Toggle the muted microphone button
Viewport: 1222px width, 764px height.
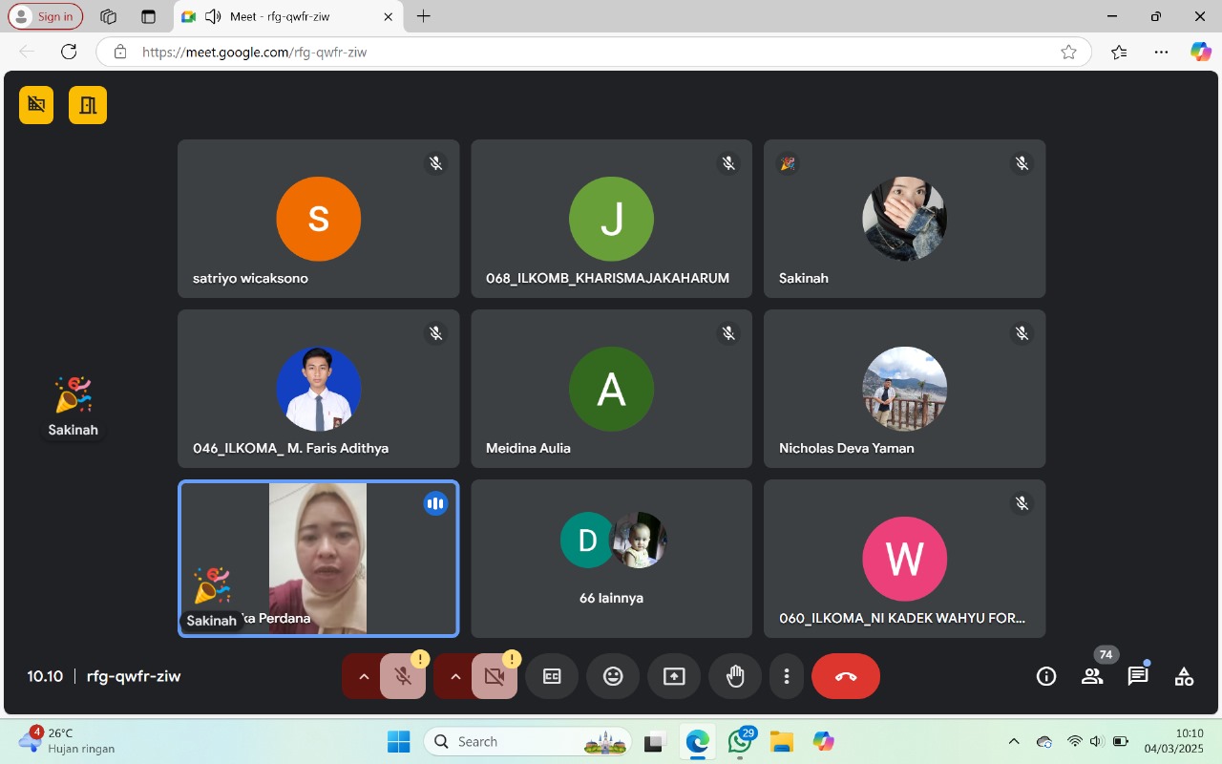(x=403, y=676)
